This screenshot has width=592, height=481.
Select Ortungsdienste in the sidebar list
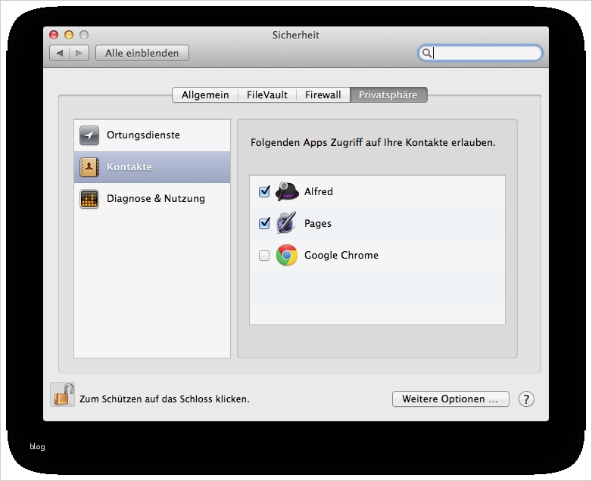coord(152,135)
